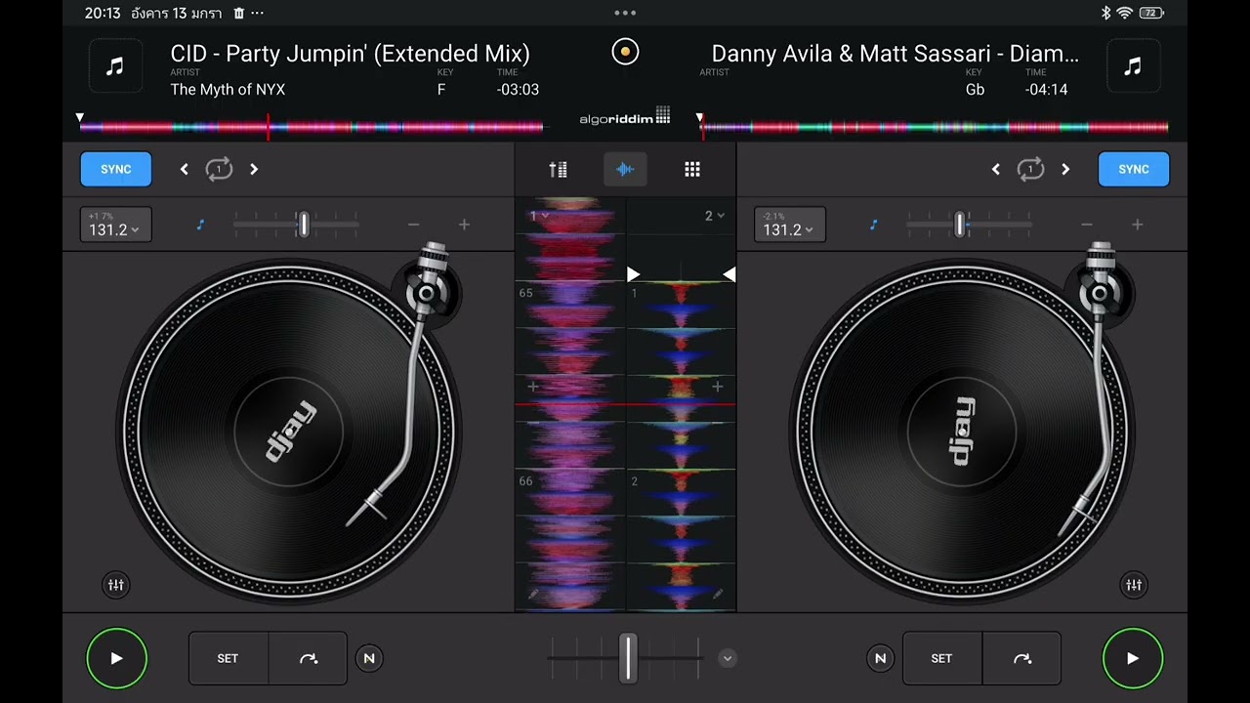The image size is (1250, 703).
Task: Click right deck key Gb
Action: pyautogui.click(x=975, y=89)
